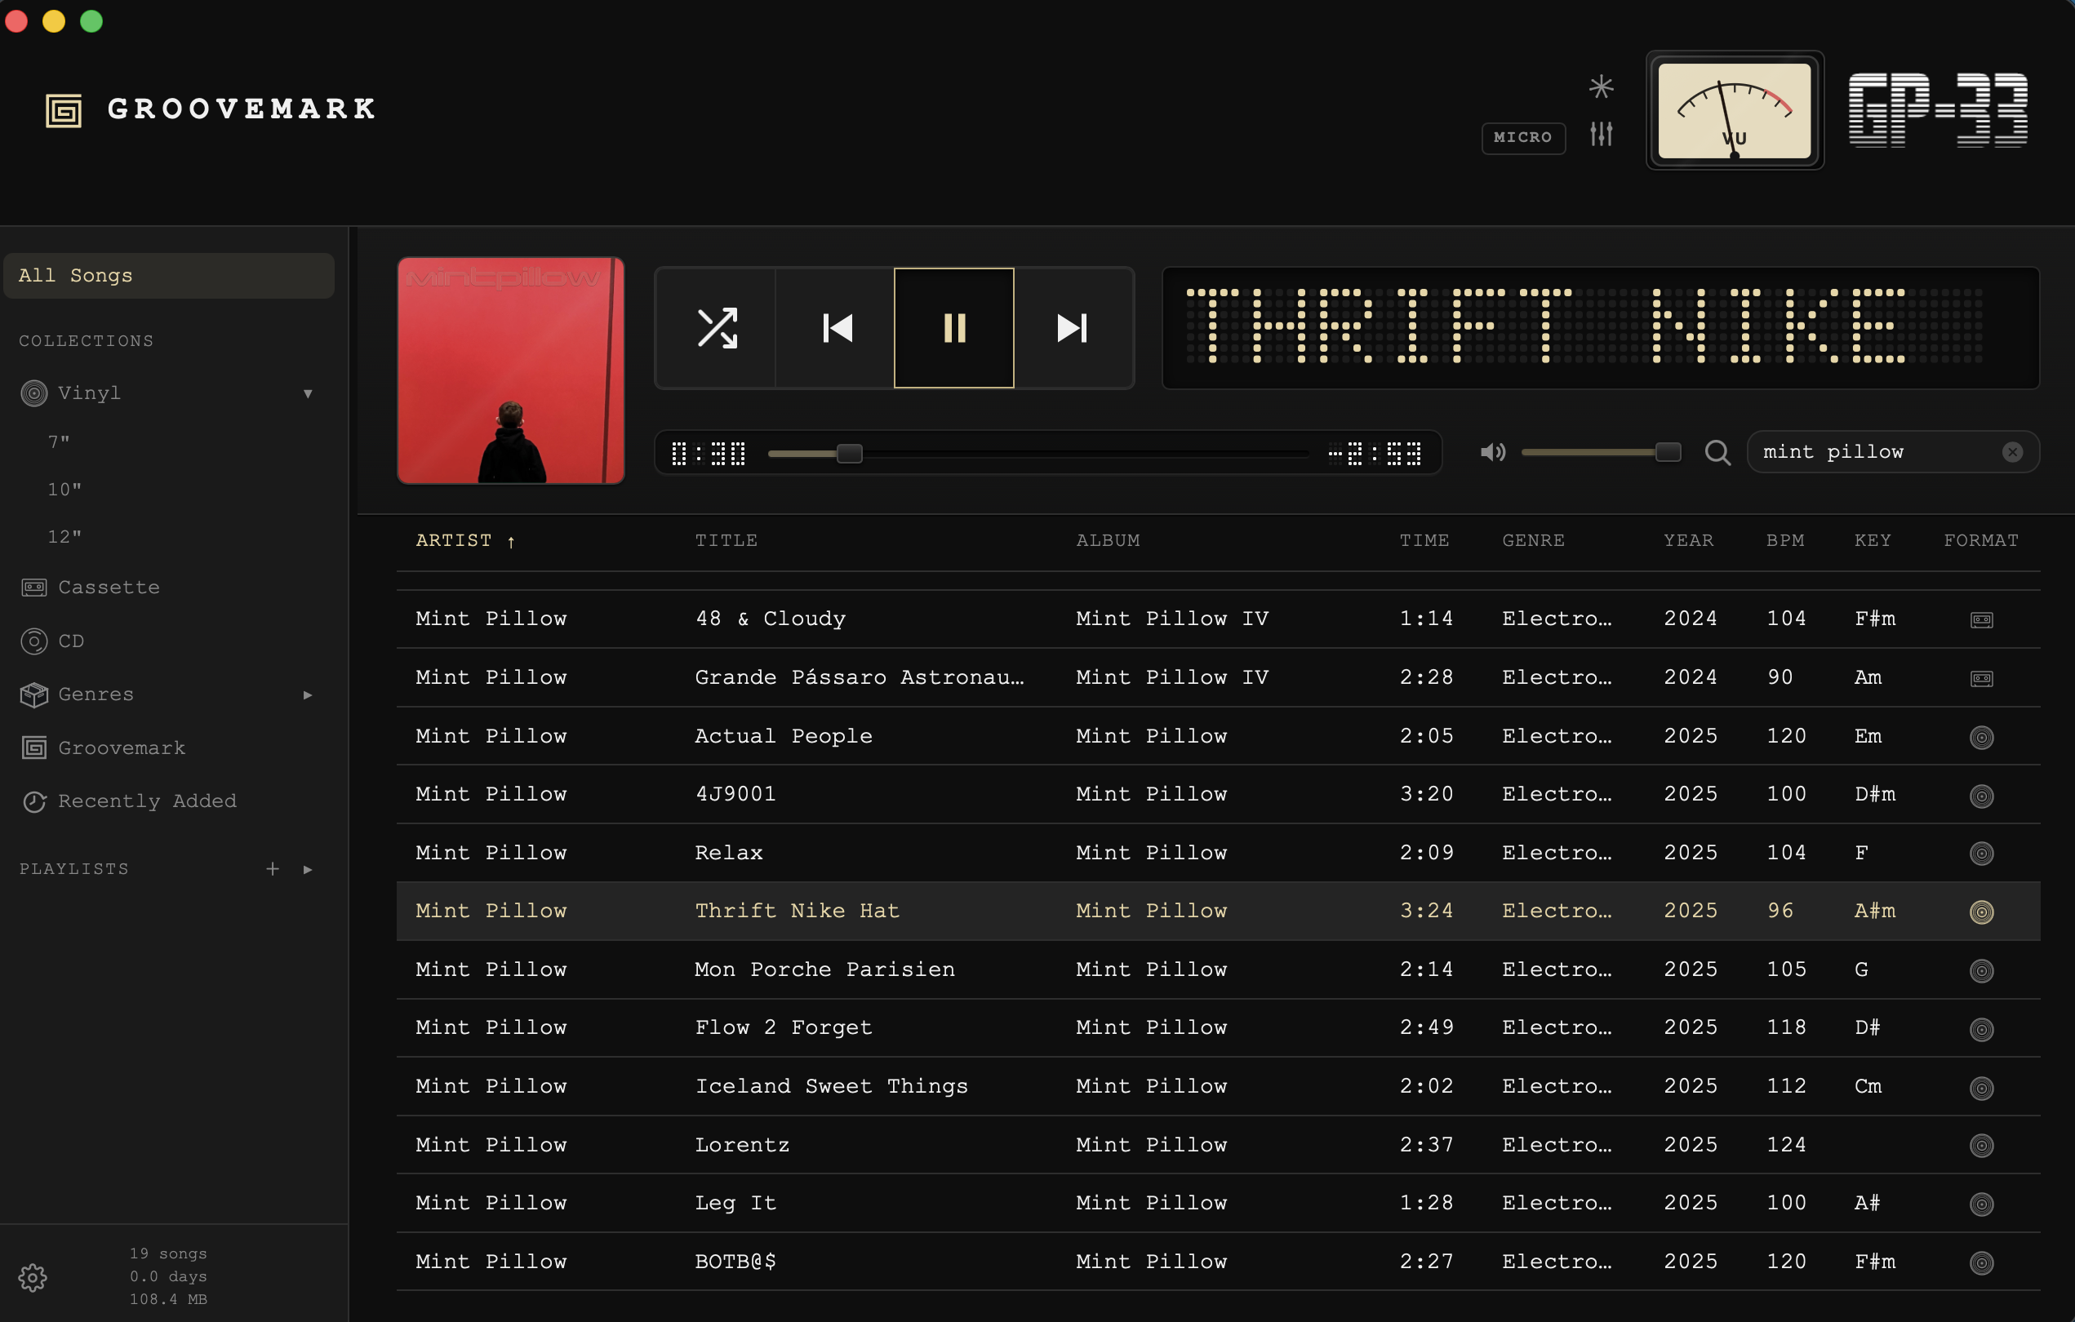Skip to next track

pos(1073,328)
